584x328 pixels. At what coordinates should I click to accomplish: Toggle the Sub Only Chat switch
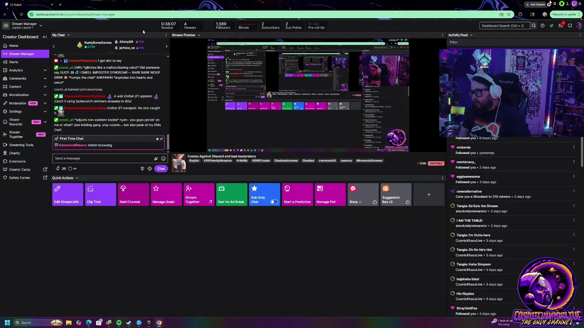274,202
